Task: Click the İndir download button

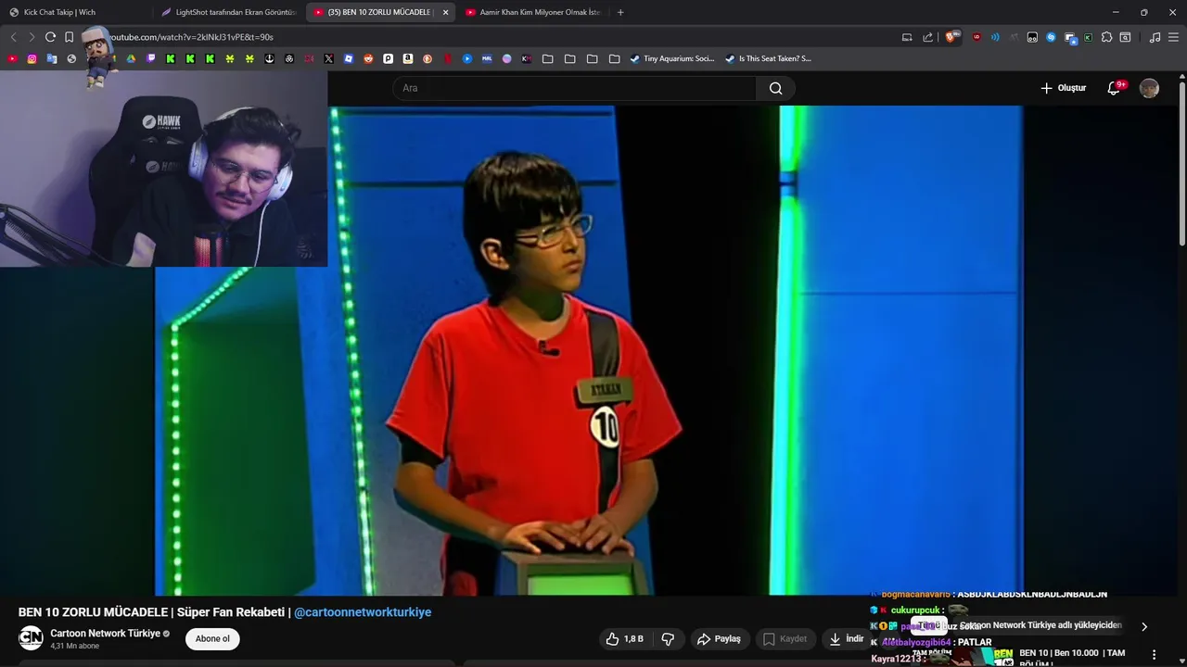Action: 846,638
